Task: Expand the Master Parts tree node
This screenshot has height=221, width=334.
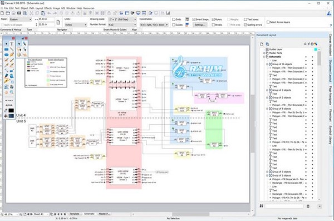Action: (264, 53)
